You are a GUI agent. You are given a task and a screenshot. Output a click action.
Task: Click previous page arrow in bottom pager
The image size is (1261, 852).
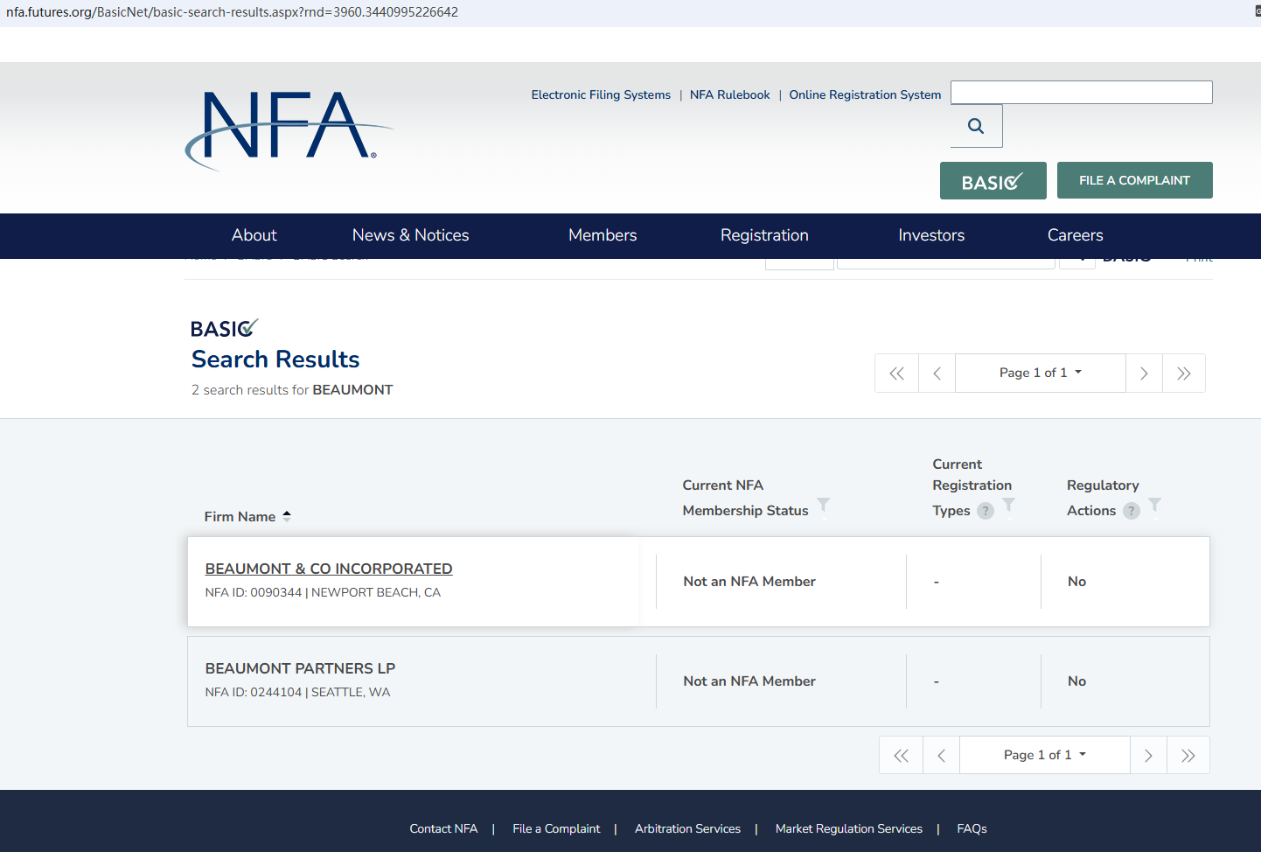tap(941, 755)
